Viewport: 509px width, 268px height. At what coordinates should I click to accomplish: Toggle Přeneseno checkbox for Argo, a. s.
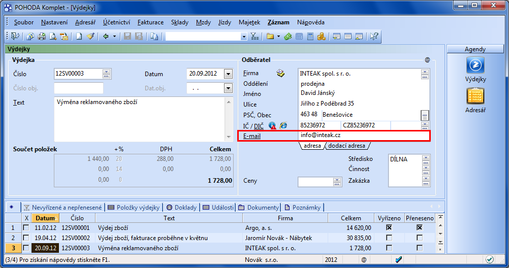click(420, 228)
